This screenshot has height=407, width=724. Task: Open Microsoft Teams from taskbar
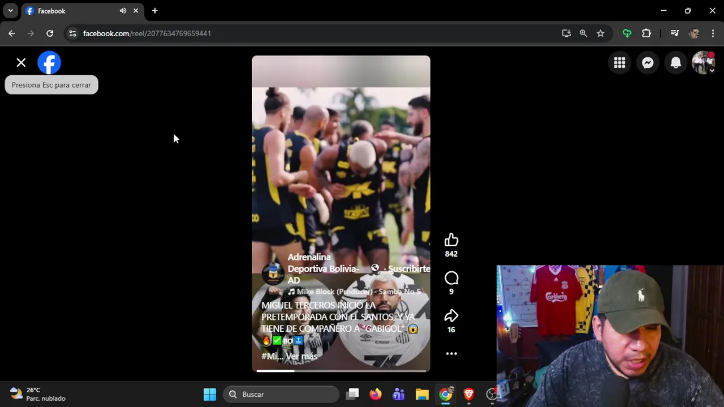point(399,395)
